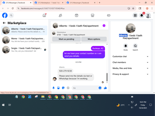Click the voice clip microphone icon
Screen dimensions: 155x116
click(54, 88)
